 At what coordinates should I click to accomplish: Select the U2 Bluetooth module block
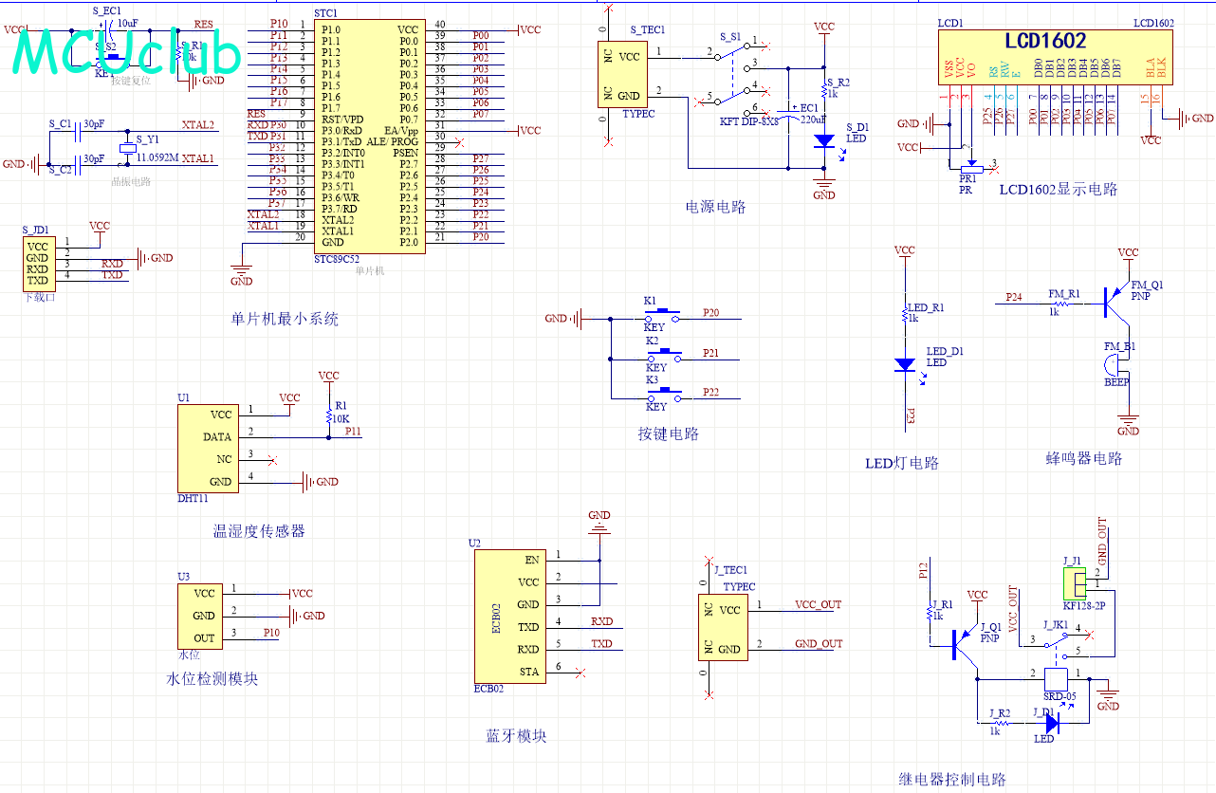coord(508,615)
